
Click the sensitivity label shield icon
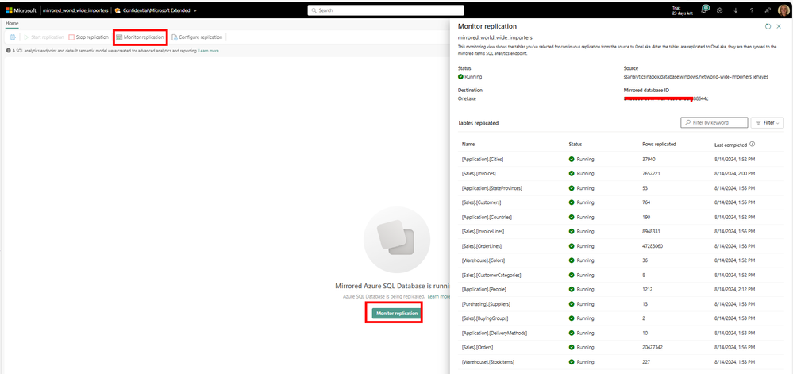tap(117, 10)
